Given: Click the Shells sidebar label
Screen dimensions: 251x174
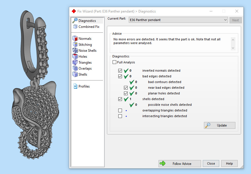Looking at the screenshot, I should tap(83, 74).
